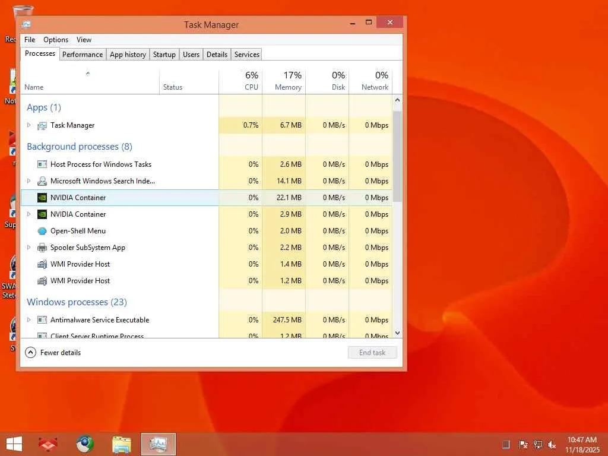Click the 1.2 MB WMI Provider Host icon
608x456 pixels.
42,281
